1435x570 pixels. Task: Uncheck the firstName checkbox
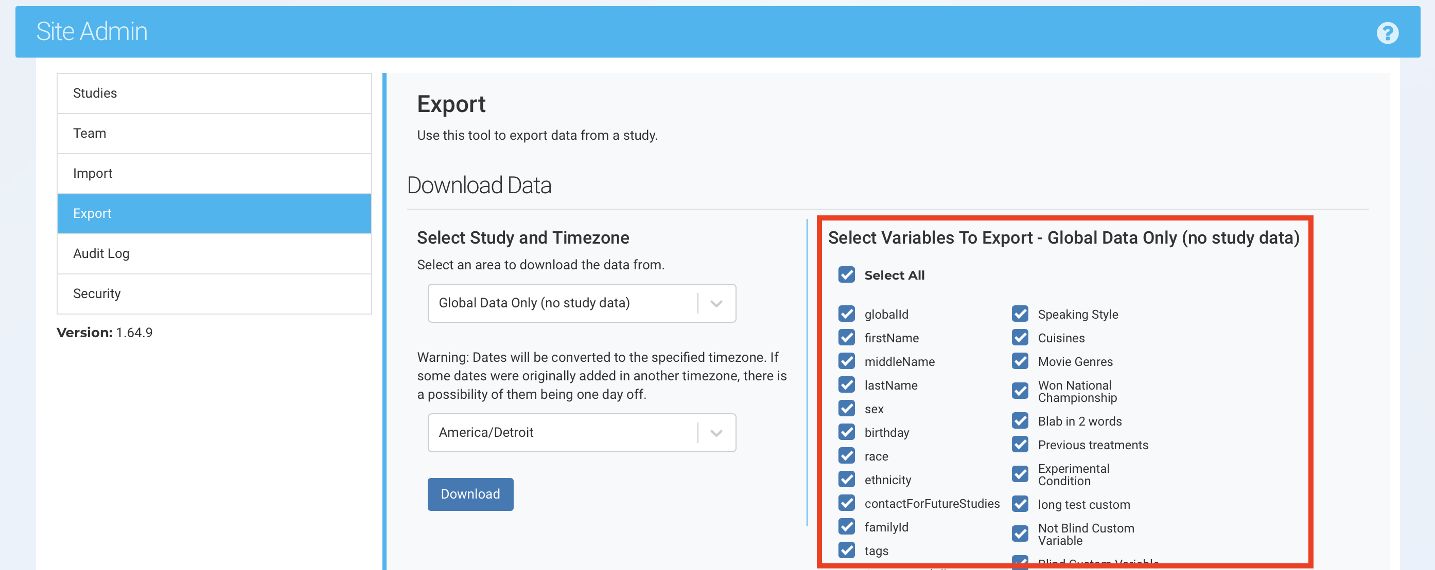coord(846,338)
